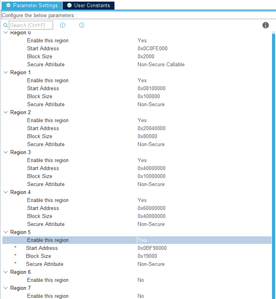Click Region 3 'Secure Attribute' label
Viewport: 276px width, 299px height.
[x=46, y=184]
